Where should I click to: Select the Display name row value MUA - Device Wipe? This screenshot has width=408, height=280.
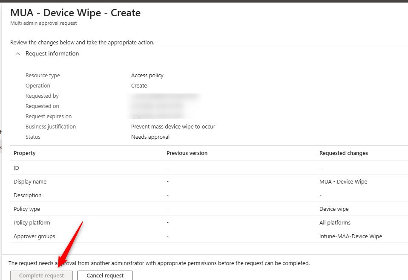pyautogui.click(x=344, y=181)
